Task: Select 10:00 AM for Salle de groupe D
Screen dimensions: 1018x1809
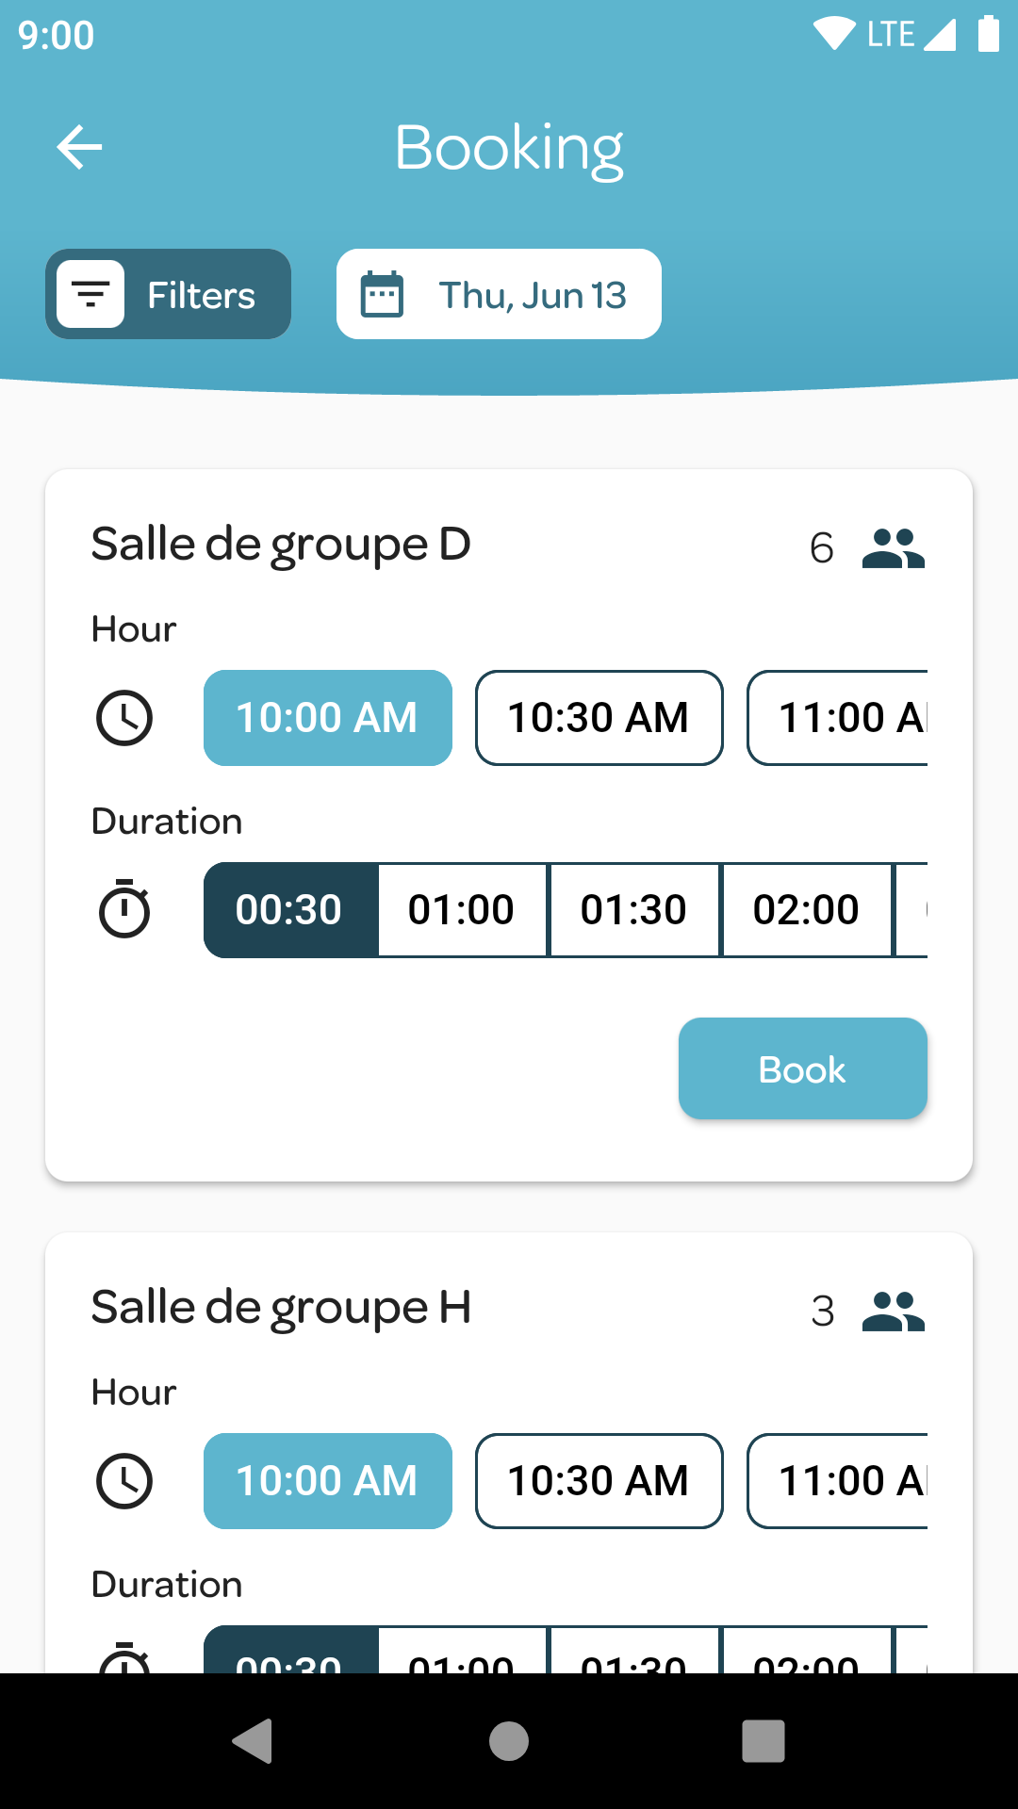Action: coord(327,718)
